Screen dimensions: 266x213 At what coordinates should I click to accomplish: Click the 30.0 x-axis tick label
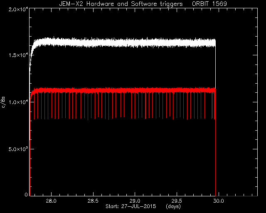[x=219, y=201]
